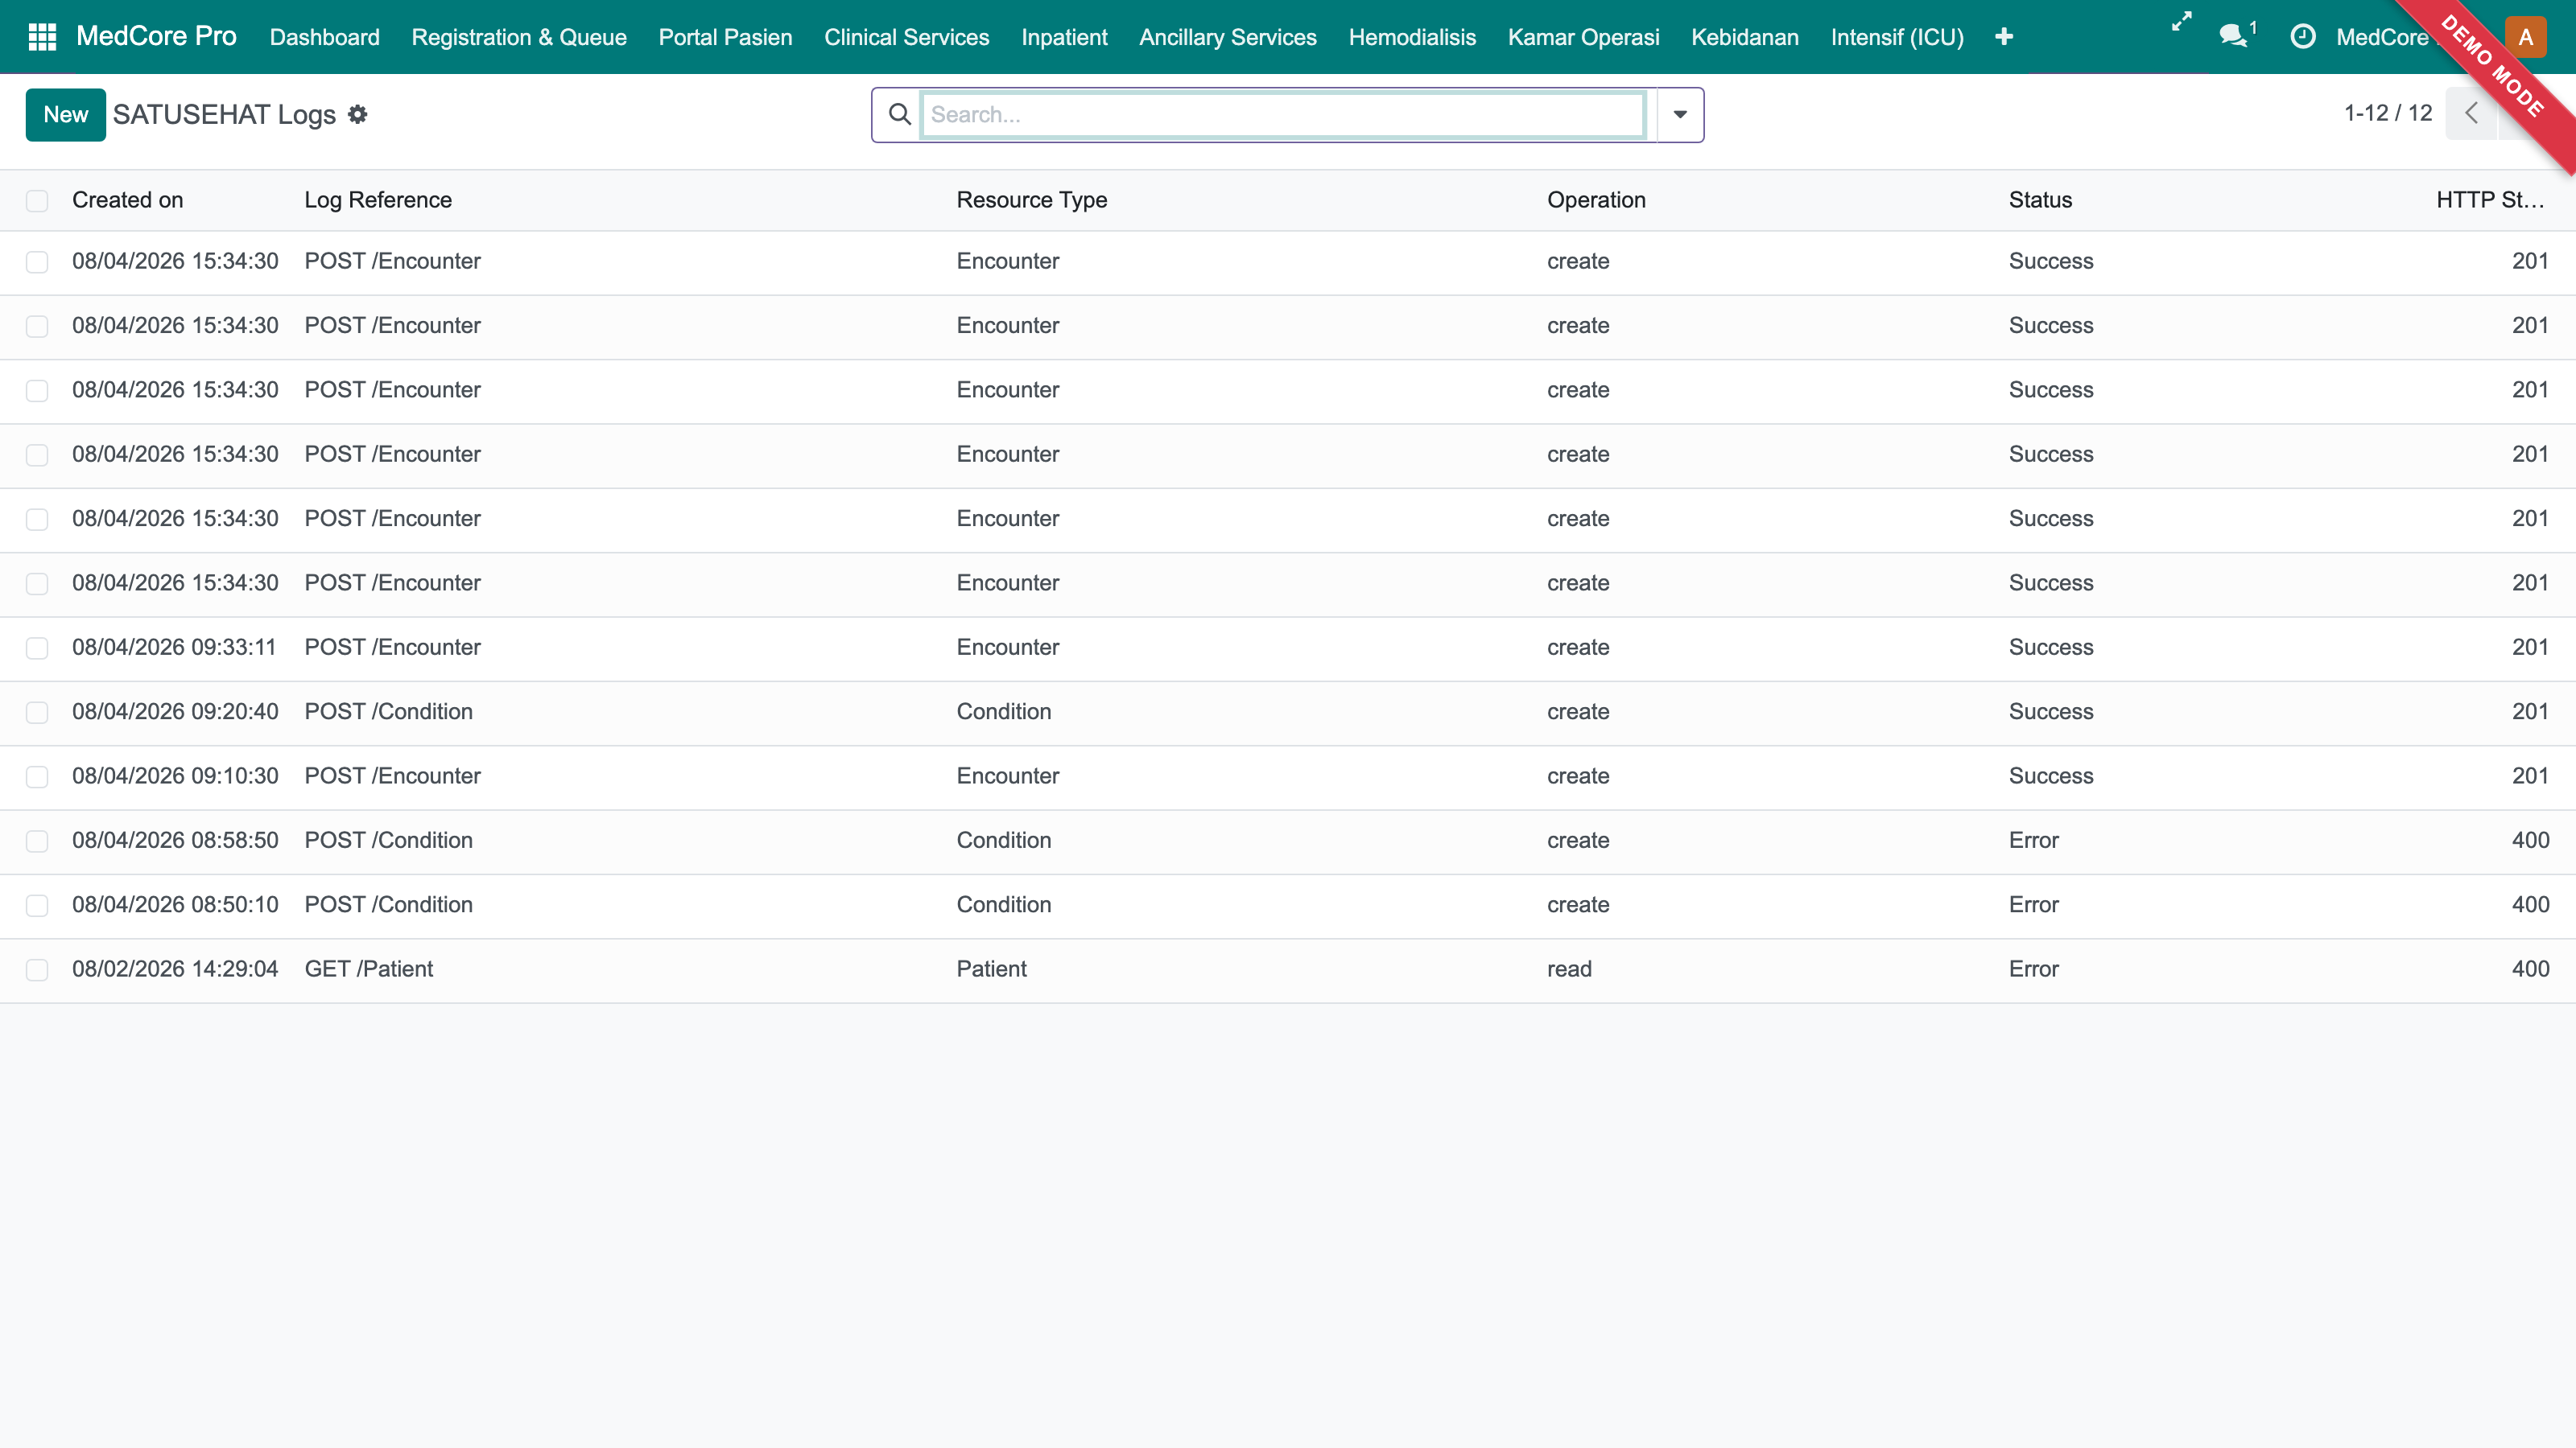Viewport: 2576px width, 1448px height.
Task: Go to previous page with left chevron
Action: pos(2472,113)
